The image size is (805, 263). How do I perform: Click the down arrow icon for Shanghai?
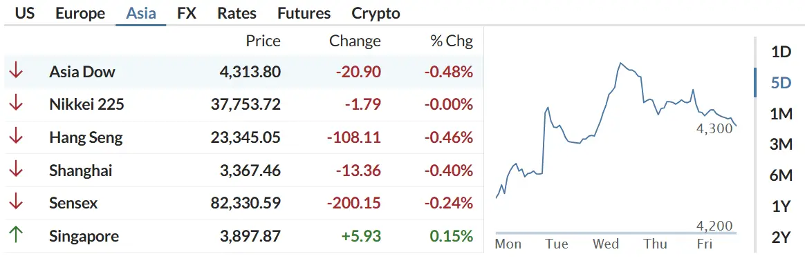tap(16, 170)
